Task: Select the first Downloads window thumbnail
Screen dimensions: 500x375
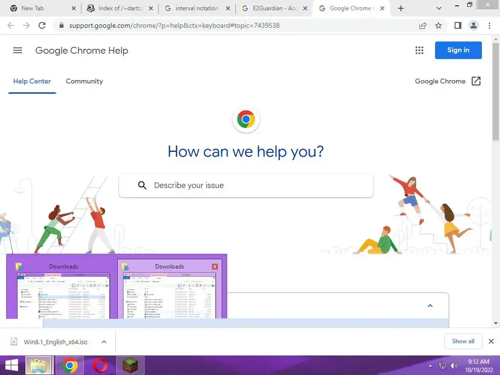Action: click(x=63, y=290)
